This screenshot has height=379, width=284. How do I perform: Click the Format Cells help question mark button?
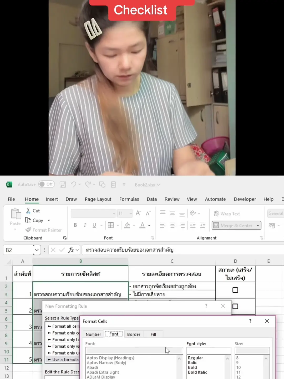[x=250, y=321]
